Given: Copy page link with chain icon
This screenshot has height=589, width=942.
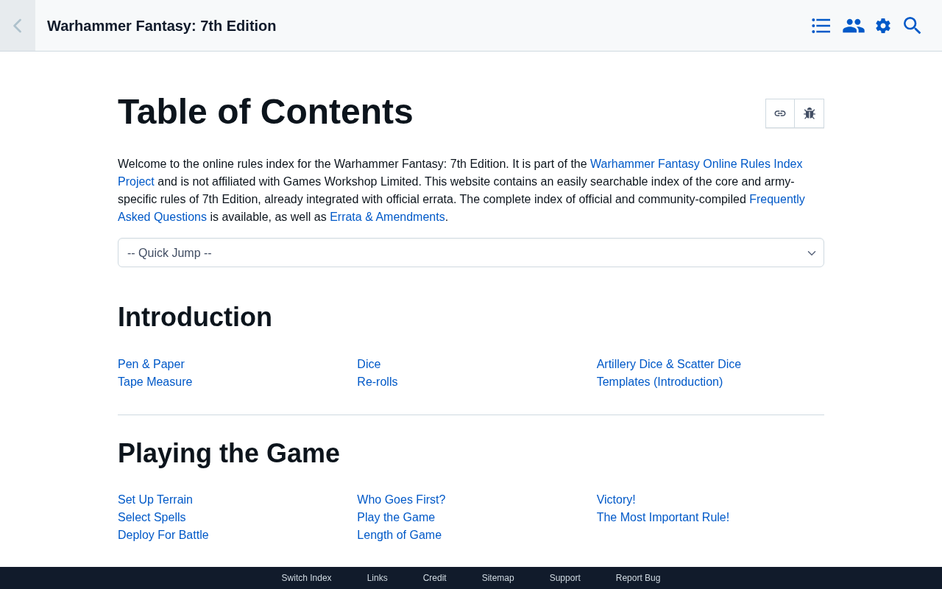Looking at the screenshot, I should click(x=780, y=113).
